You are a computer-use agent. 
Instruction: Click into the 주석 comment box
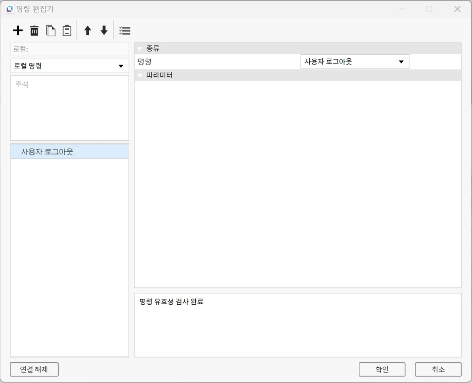click(69, 108)
